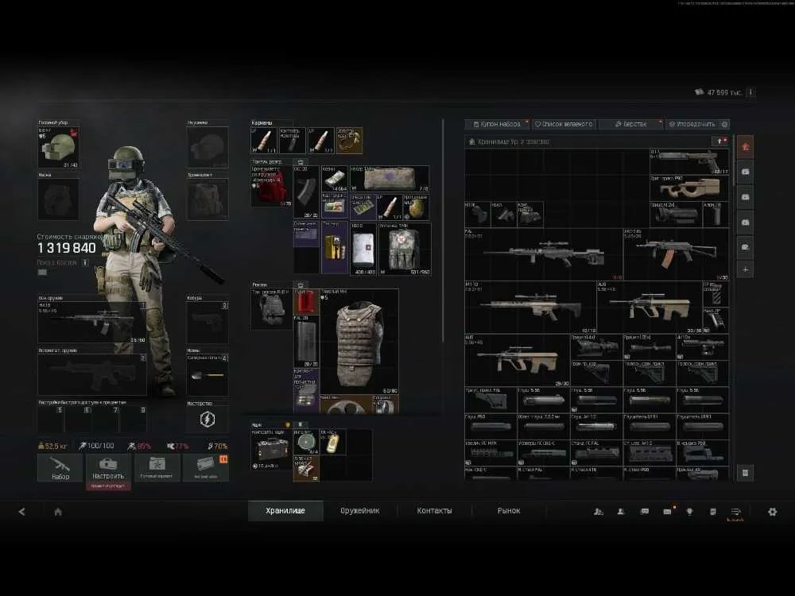This screenshot has height=596, width=795.
Task: Click Упорядочить to sort the storage
Action: 692,124
